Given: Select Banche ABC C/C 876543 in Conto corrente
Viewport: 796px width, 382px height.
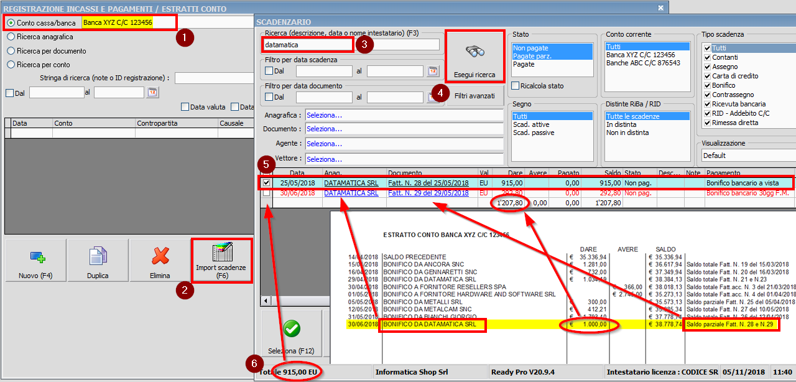Looking at the screenshot, I should pos(647,63).
